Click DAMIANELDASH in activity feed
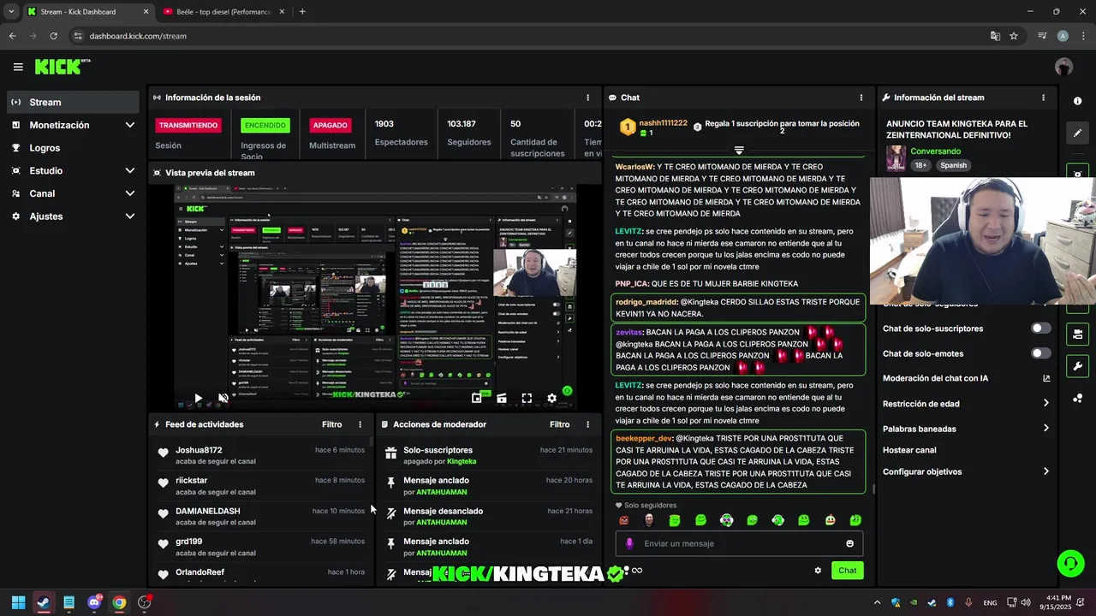The width and height of the screenshot is (1096, 616). [x=208, y=511]
